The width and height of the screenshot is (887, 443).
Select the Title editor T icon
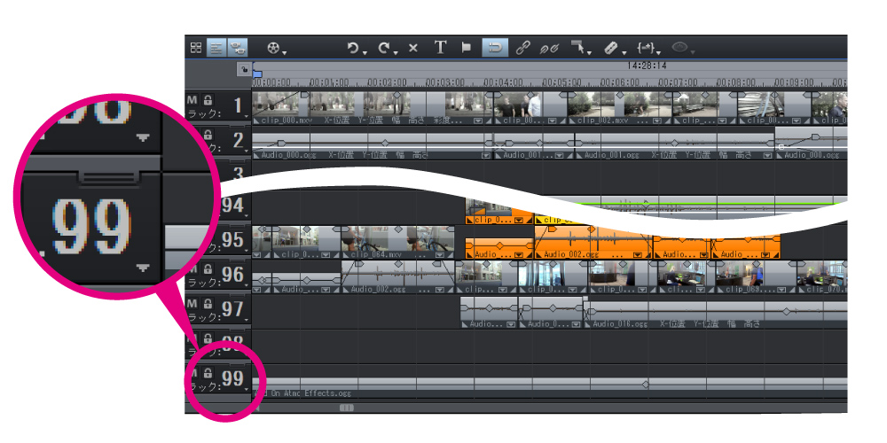[440, 49]
